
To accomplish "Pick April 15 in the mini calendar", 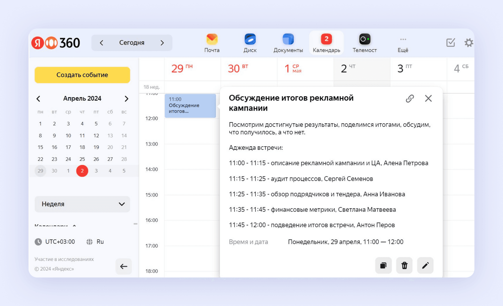I will click(x=40, y=147).
